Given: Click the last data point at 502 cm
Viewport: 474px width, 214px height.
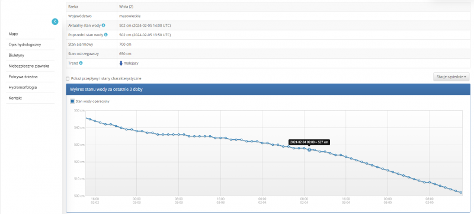Looking at the screenshot, I should (x=461, y=193).
